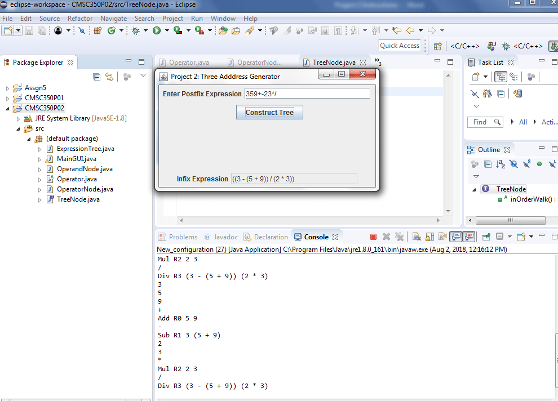The width and height of the screenshot is (558, 401).
Task: Click the Open Type folder icon
Action: click(x=223, y=30)
